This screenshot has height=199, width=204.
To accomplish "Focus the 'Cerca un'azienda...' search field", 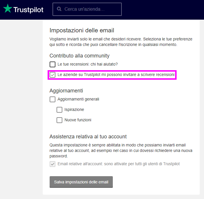I will [x=87, y=9].
